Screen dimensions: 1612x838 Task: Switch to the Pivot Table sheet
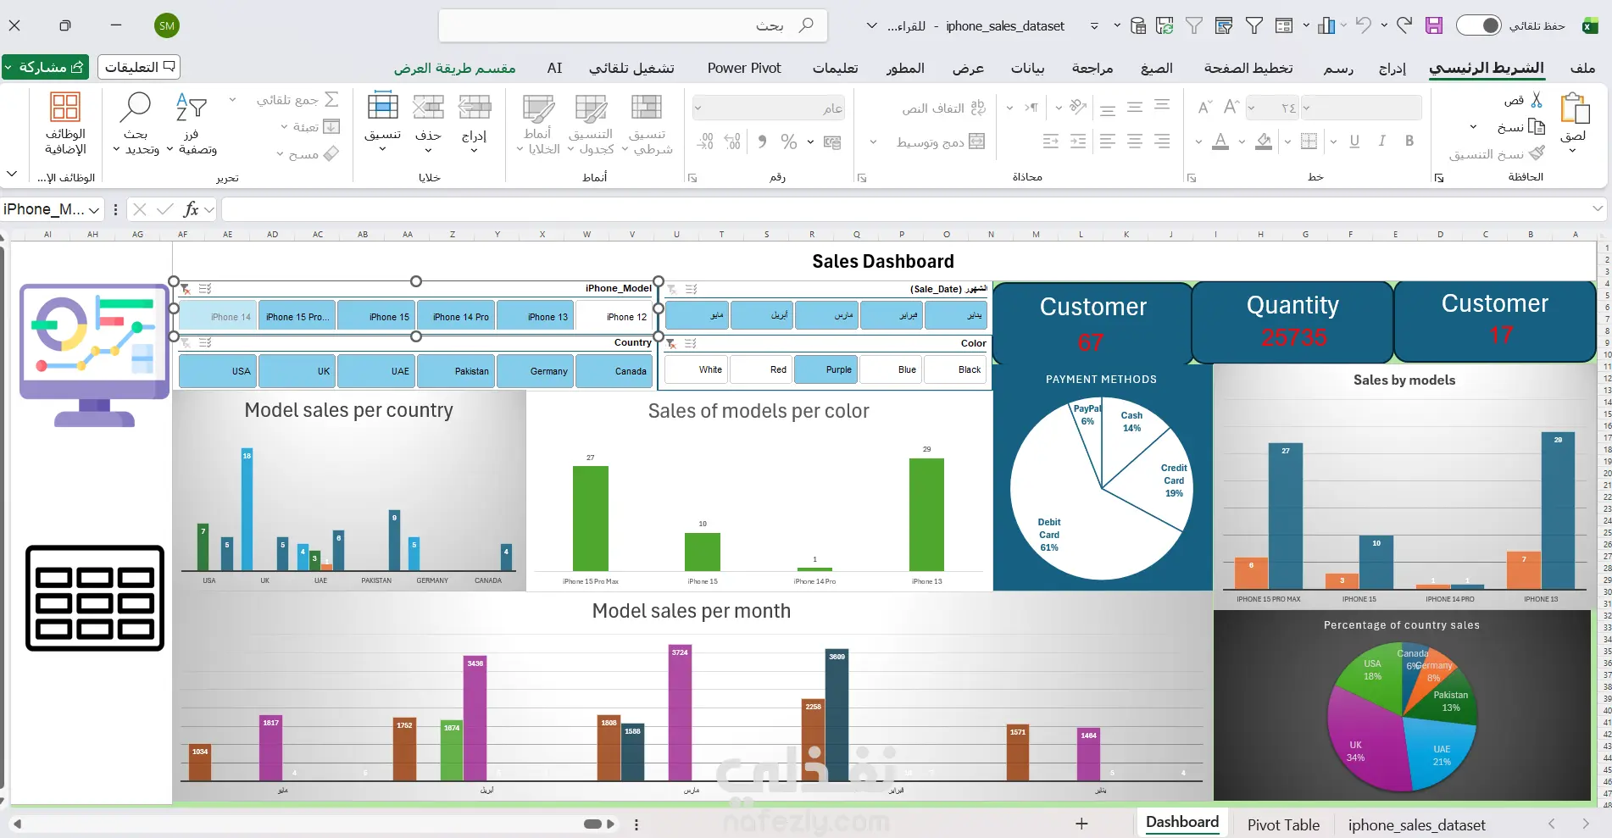[1283, 824]
